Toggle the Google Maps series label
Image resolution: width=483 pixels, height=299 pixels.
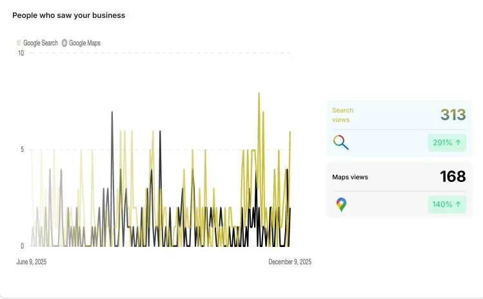tap(84, 43)
